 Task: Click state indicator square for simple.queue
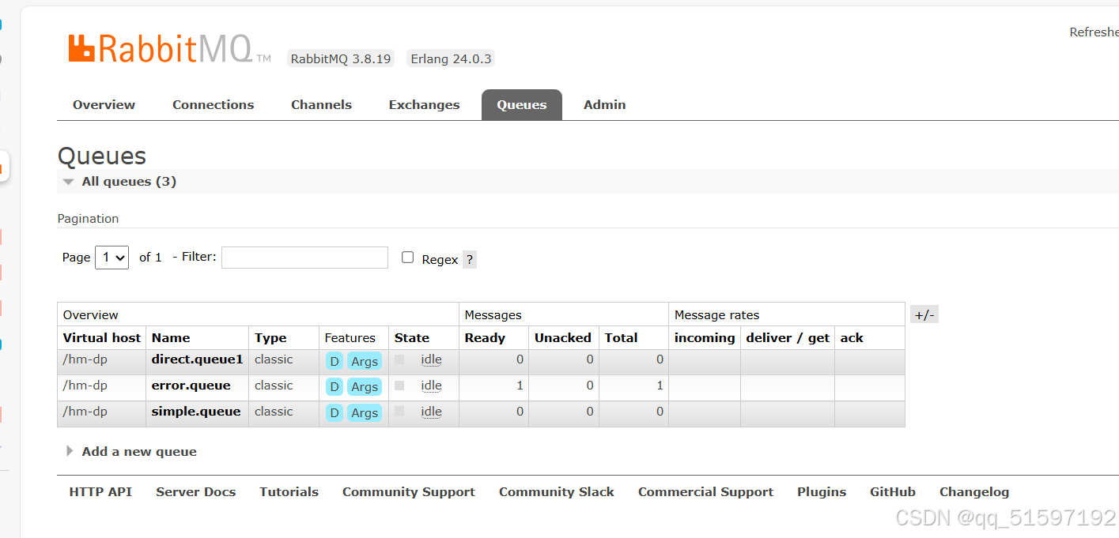click(399, 412)
